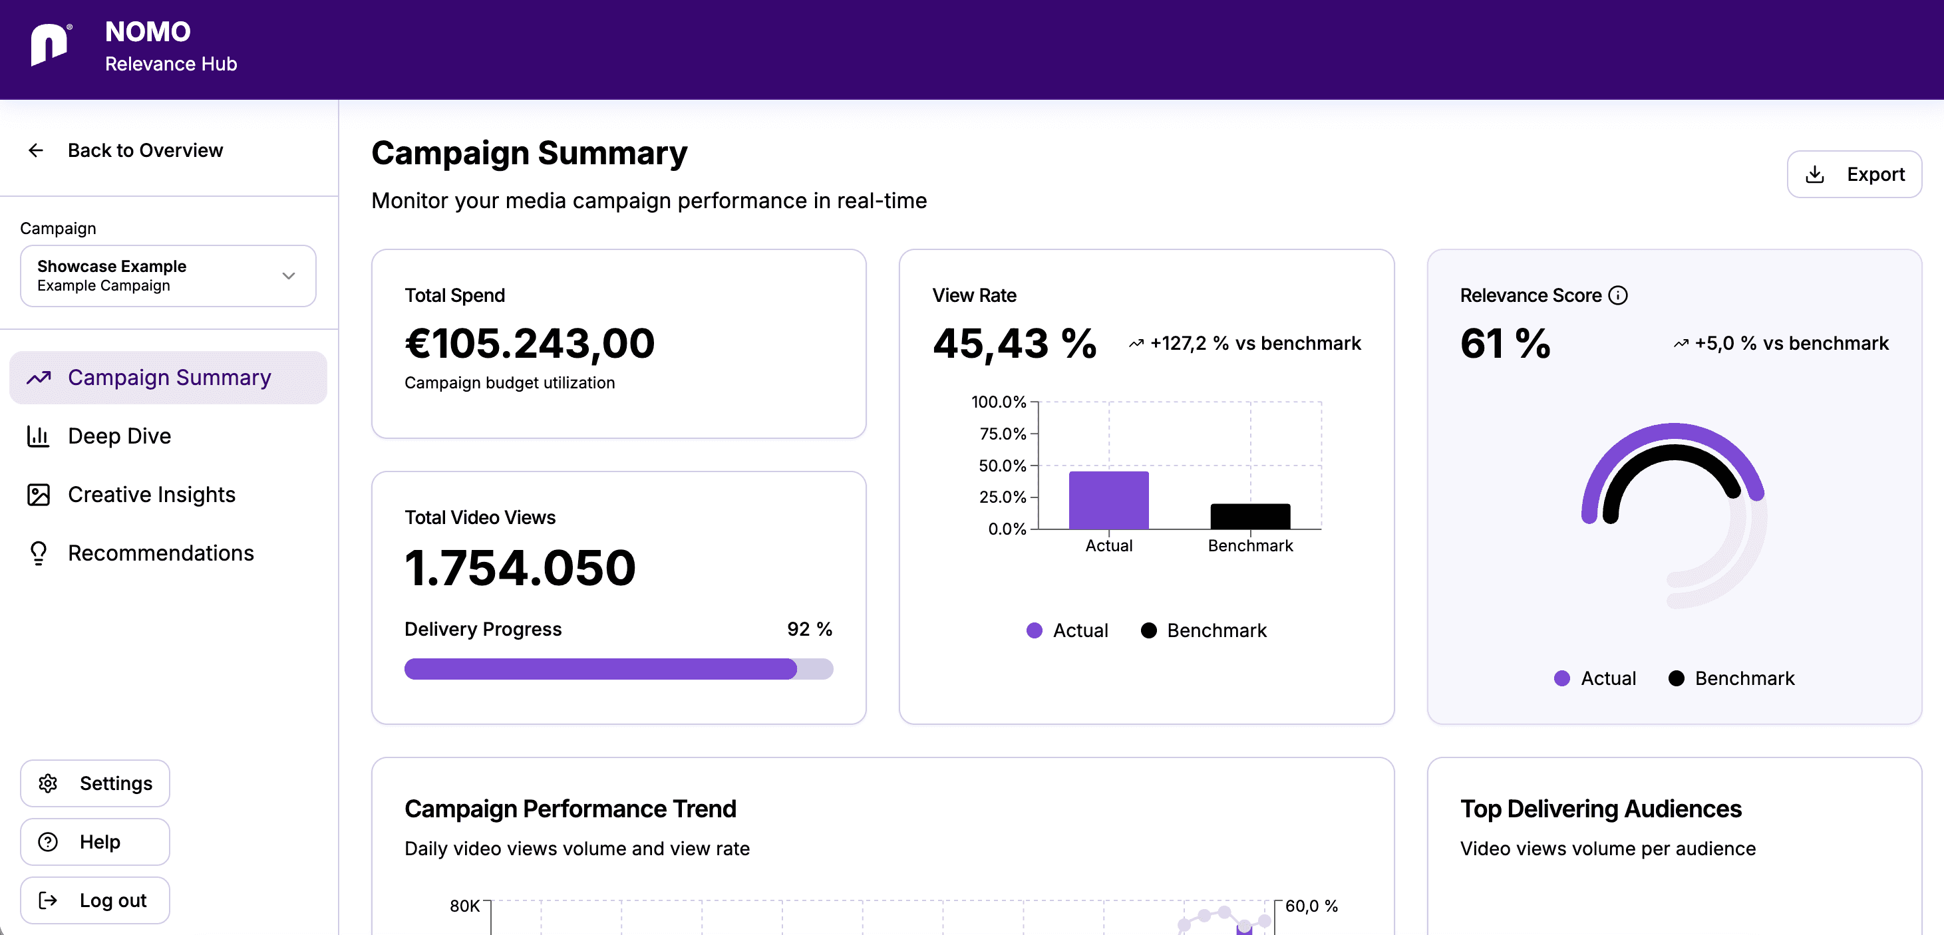The height and width of the screenshot is (935, 1944).
Task: Toggle Benchmark in Relevance Score legend
Action: point(1730,678)
